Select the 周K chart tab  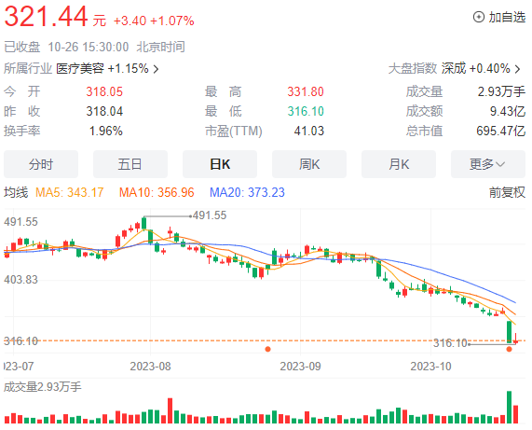click(309, 164)
